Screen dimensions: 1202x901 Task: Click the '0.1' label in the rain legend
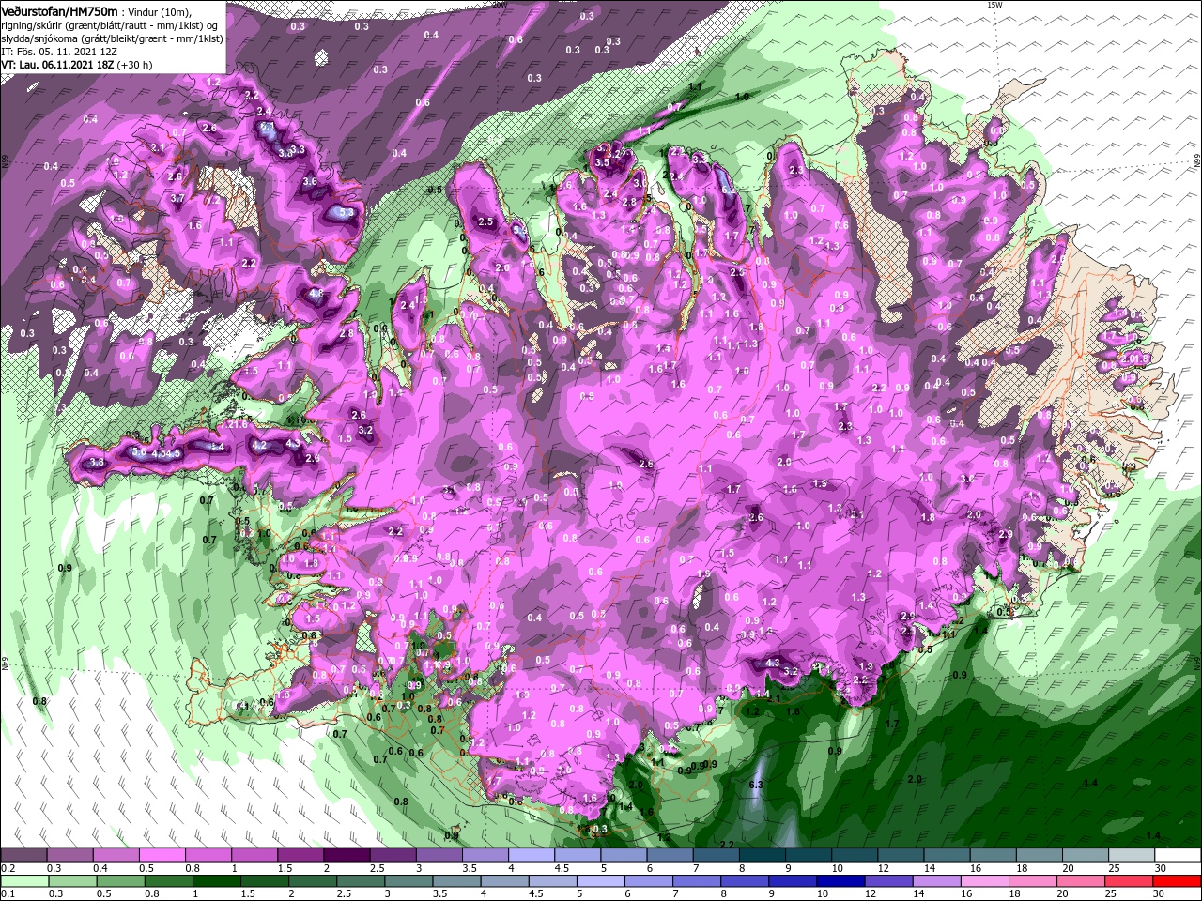tap(7, 894)
